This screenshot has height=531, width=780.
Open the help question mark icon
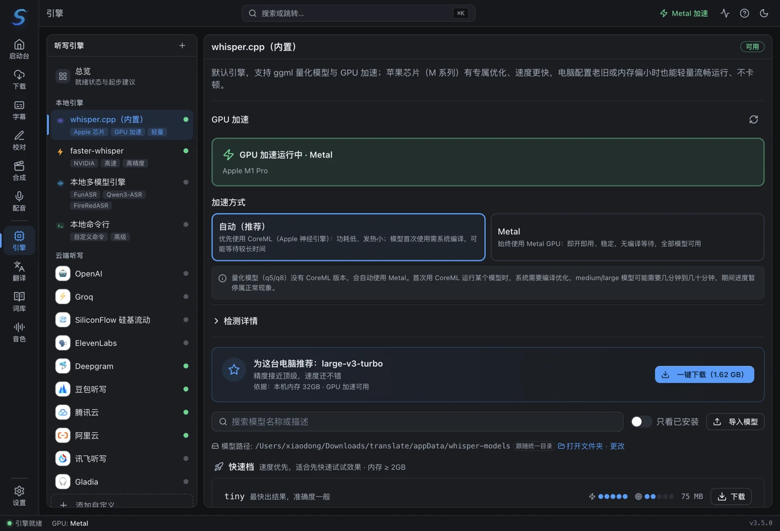pyautogui.click(x=744, y=13)
